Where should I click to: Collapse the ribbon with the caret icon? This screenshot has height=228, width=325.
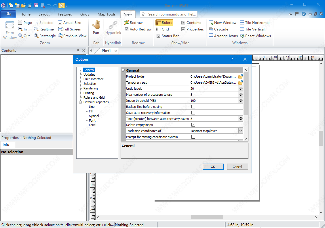[x=290, y=14]
